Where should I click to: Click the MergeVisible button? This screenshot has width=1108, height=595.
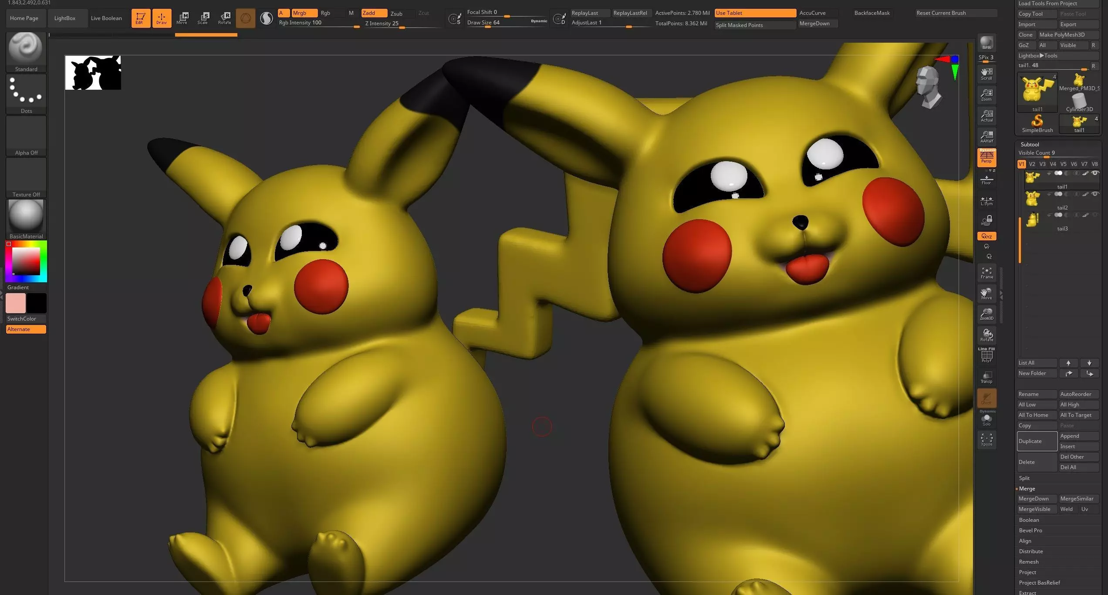1034,509
